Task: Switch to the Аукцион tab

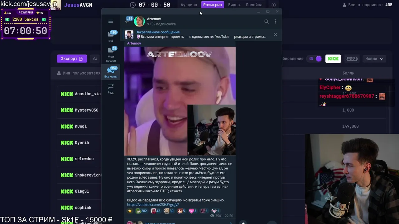Action: click(189, 5)
